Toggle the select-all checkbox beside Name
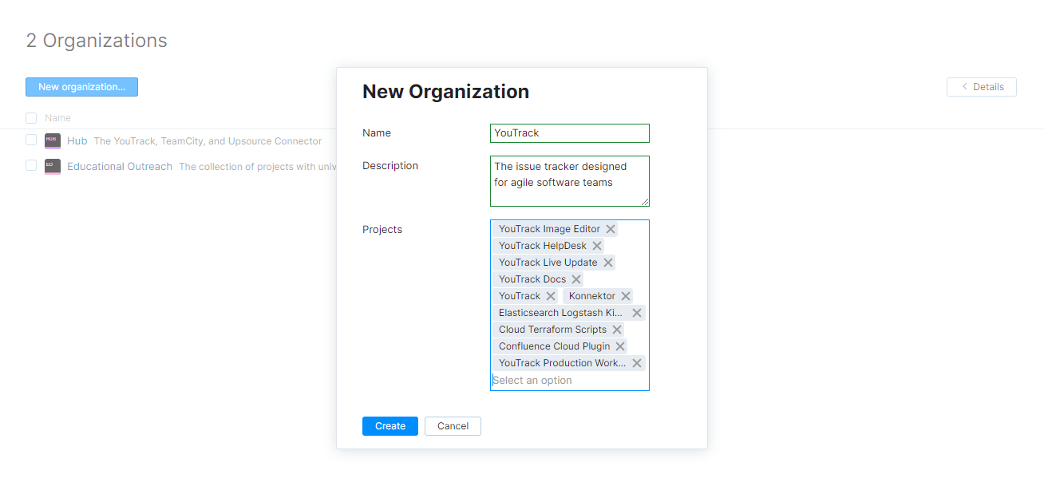This screenshot has height=486, width=1044. (30, 117)
